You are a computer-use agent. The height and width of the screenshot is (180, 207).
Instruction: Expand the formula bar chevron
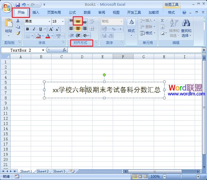(204, 50)
